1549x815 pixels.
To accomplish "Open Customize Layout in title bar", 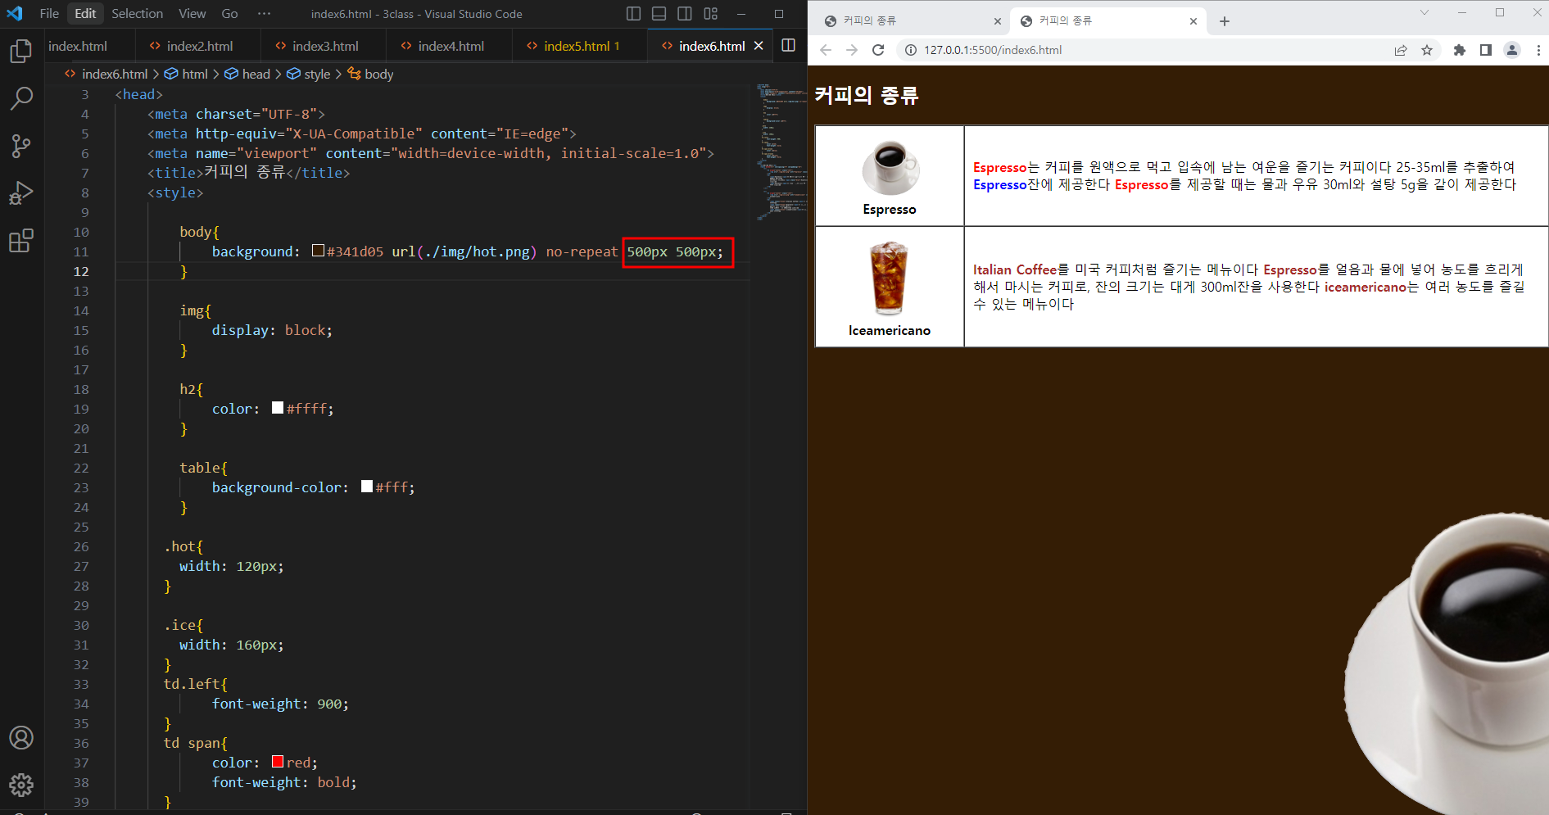I will (711, 13).
